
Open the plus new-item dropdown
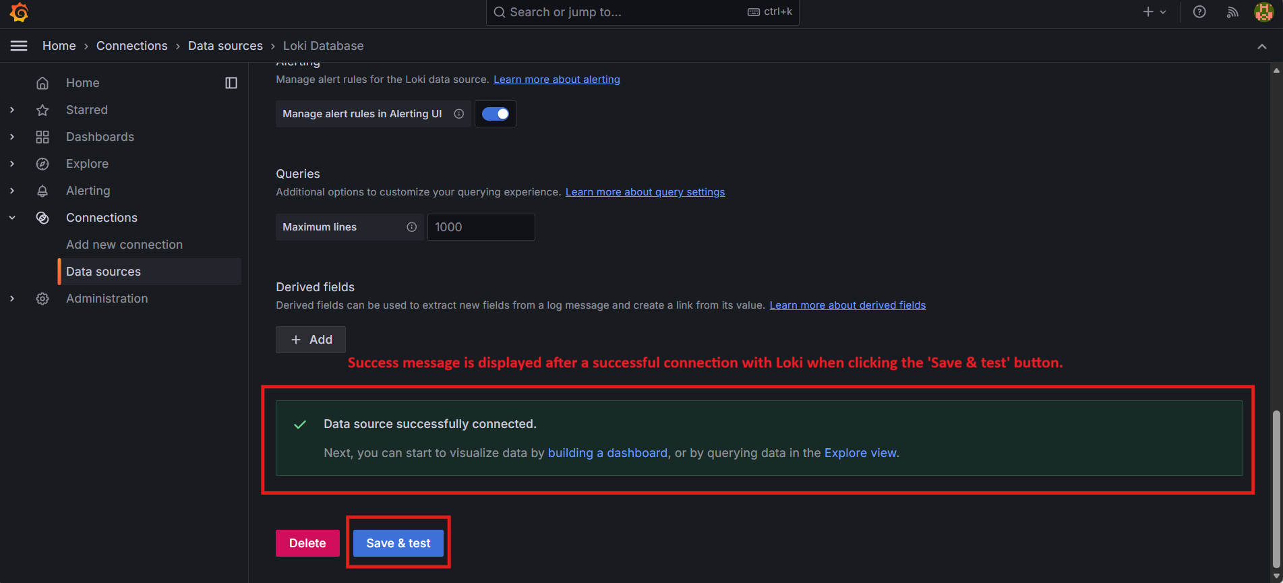pyautogui.click(x=1154, y=12)
